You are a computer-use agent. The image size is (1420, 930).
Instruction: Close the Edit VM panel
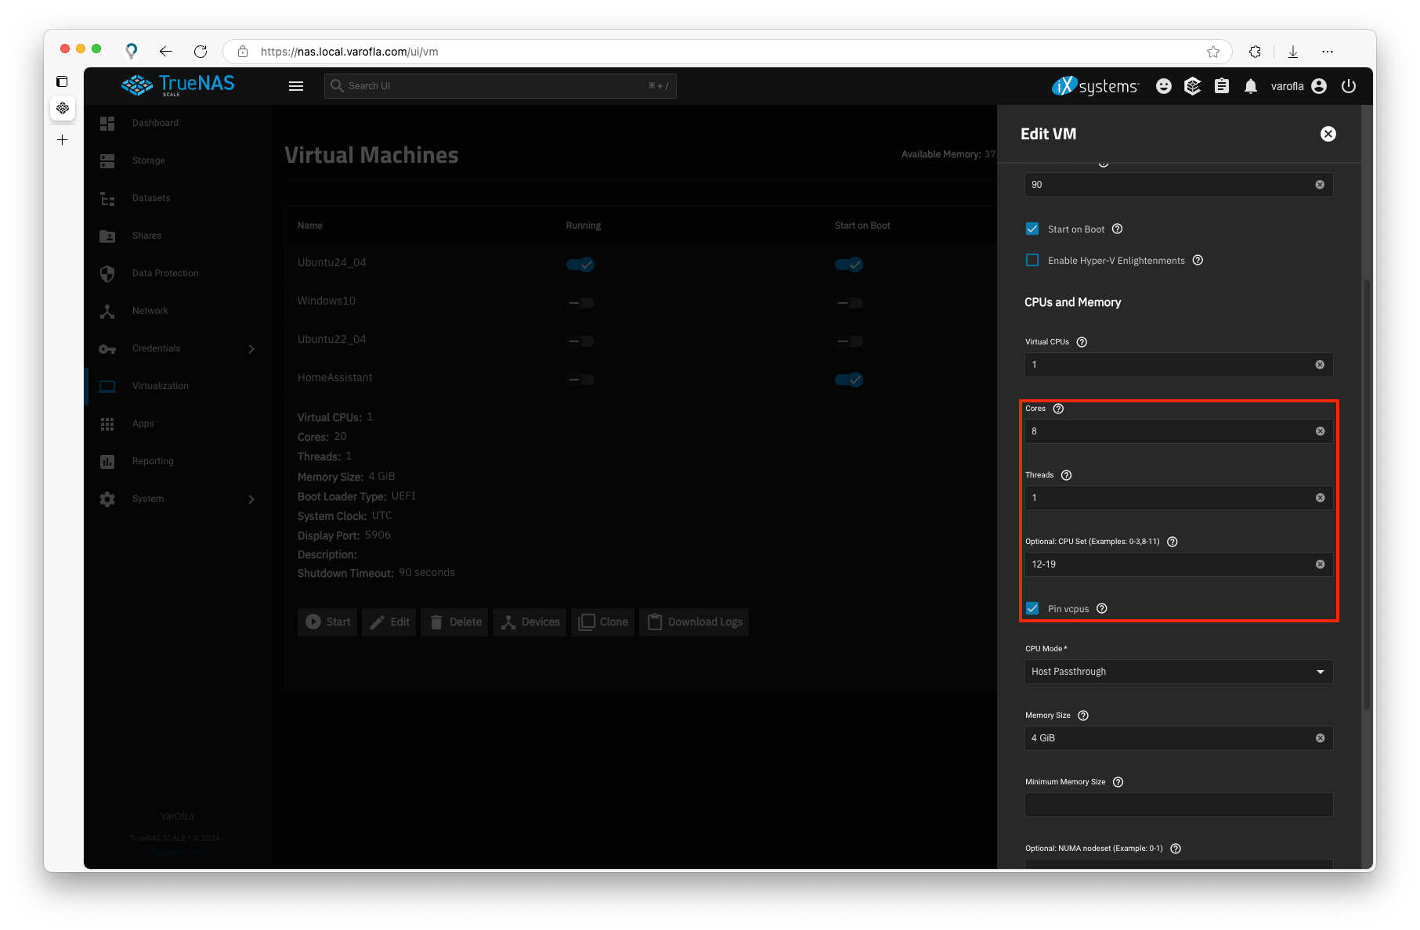1328,134
